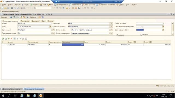Move row up with arrow icon
This screenshot has height=98, width=175.
point(17,39)
